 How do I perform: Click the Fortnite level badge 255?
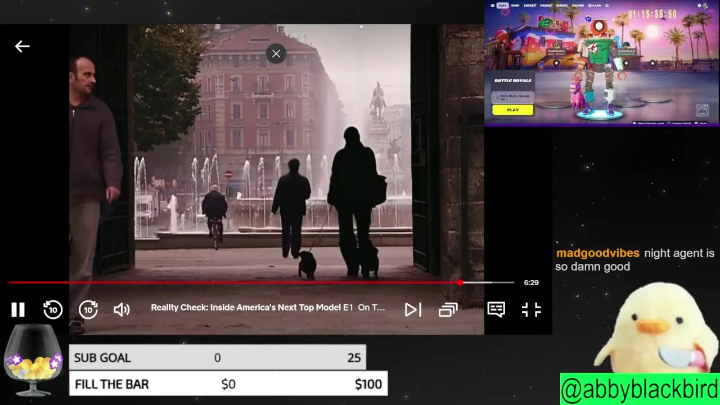coord(702,110)
